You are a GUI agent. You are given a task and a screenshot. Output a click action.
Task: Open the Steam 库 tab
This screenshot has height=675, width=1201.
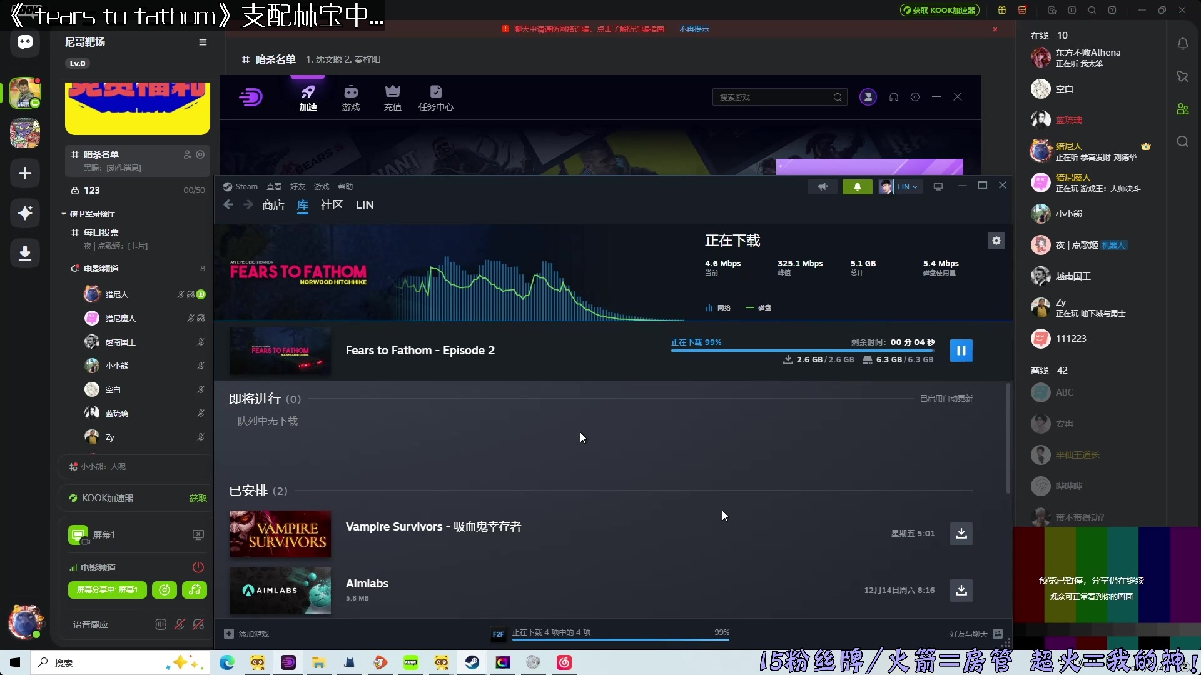tap(303, 205)
